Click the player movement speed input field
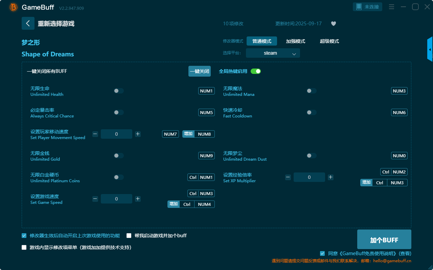Image resolution: width=433 pixels, height=270 pixels. [116, 134]
